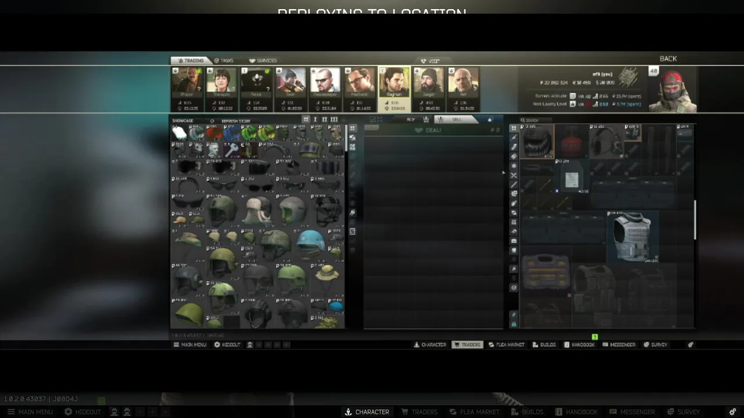Click the expand arrows icon beside Buy tab
This screenshot has height=418, width=744.
[x=381, y=120]
